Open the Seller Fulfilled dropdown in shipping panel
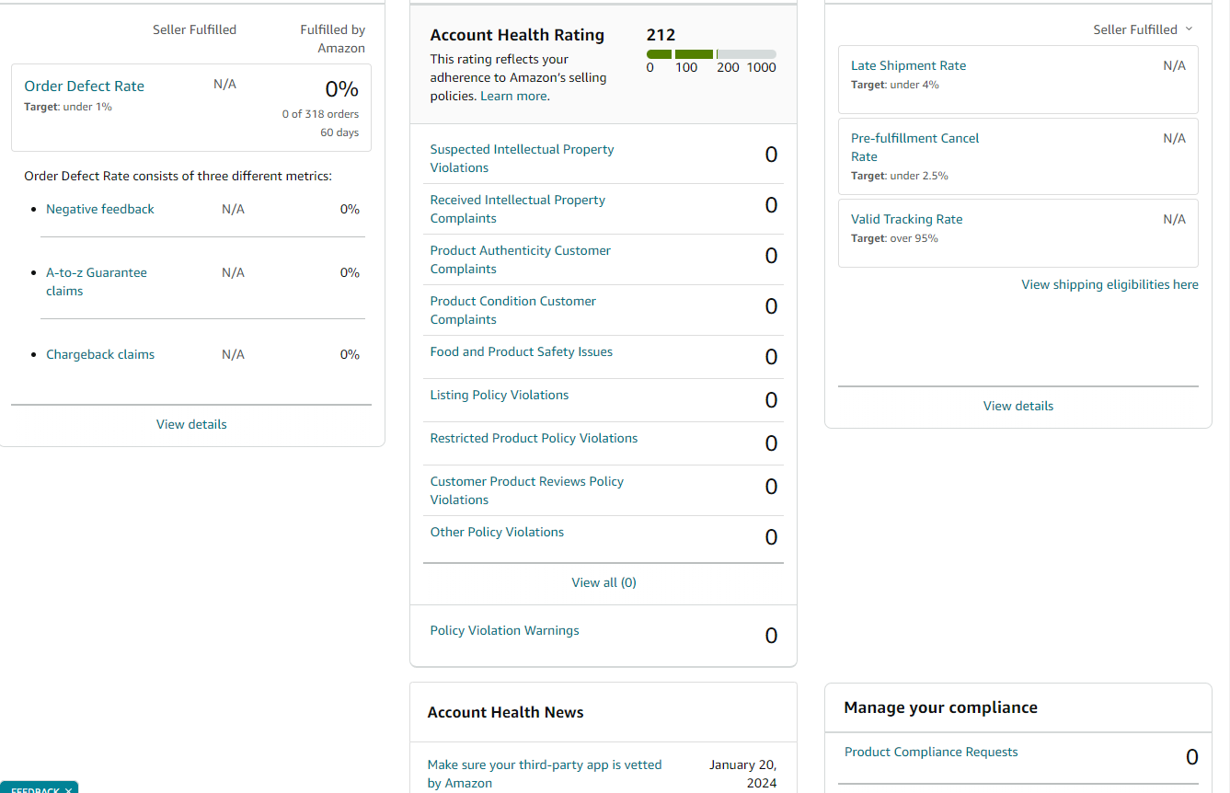Viewport: 1230px width, 793px height. click(x=1144, y=29)
